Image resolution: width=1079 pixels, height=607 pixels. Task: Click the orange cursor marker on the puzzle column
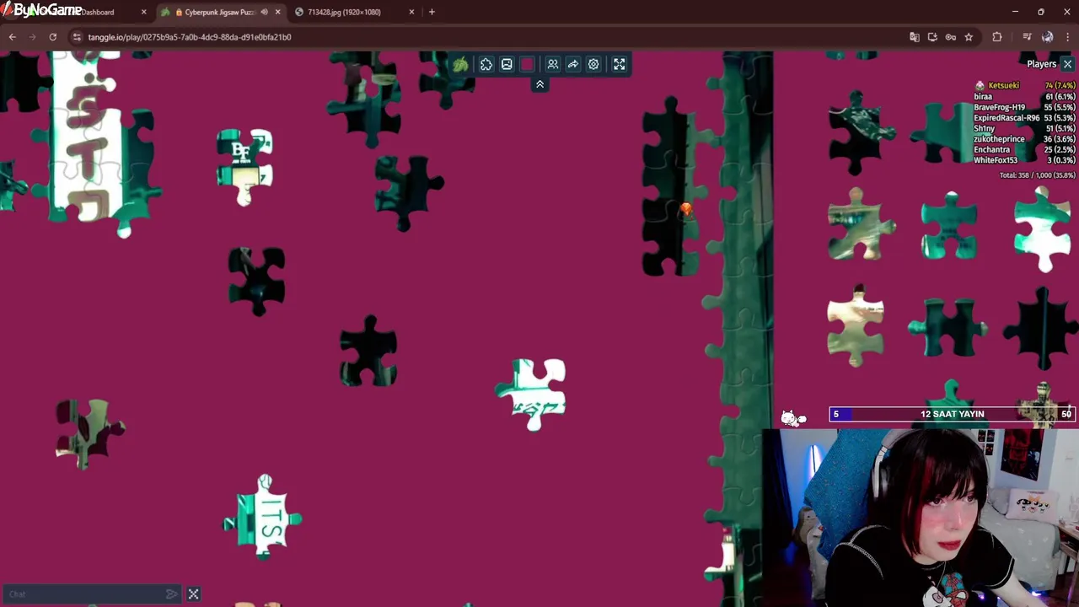tap(686, 209)
